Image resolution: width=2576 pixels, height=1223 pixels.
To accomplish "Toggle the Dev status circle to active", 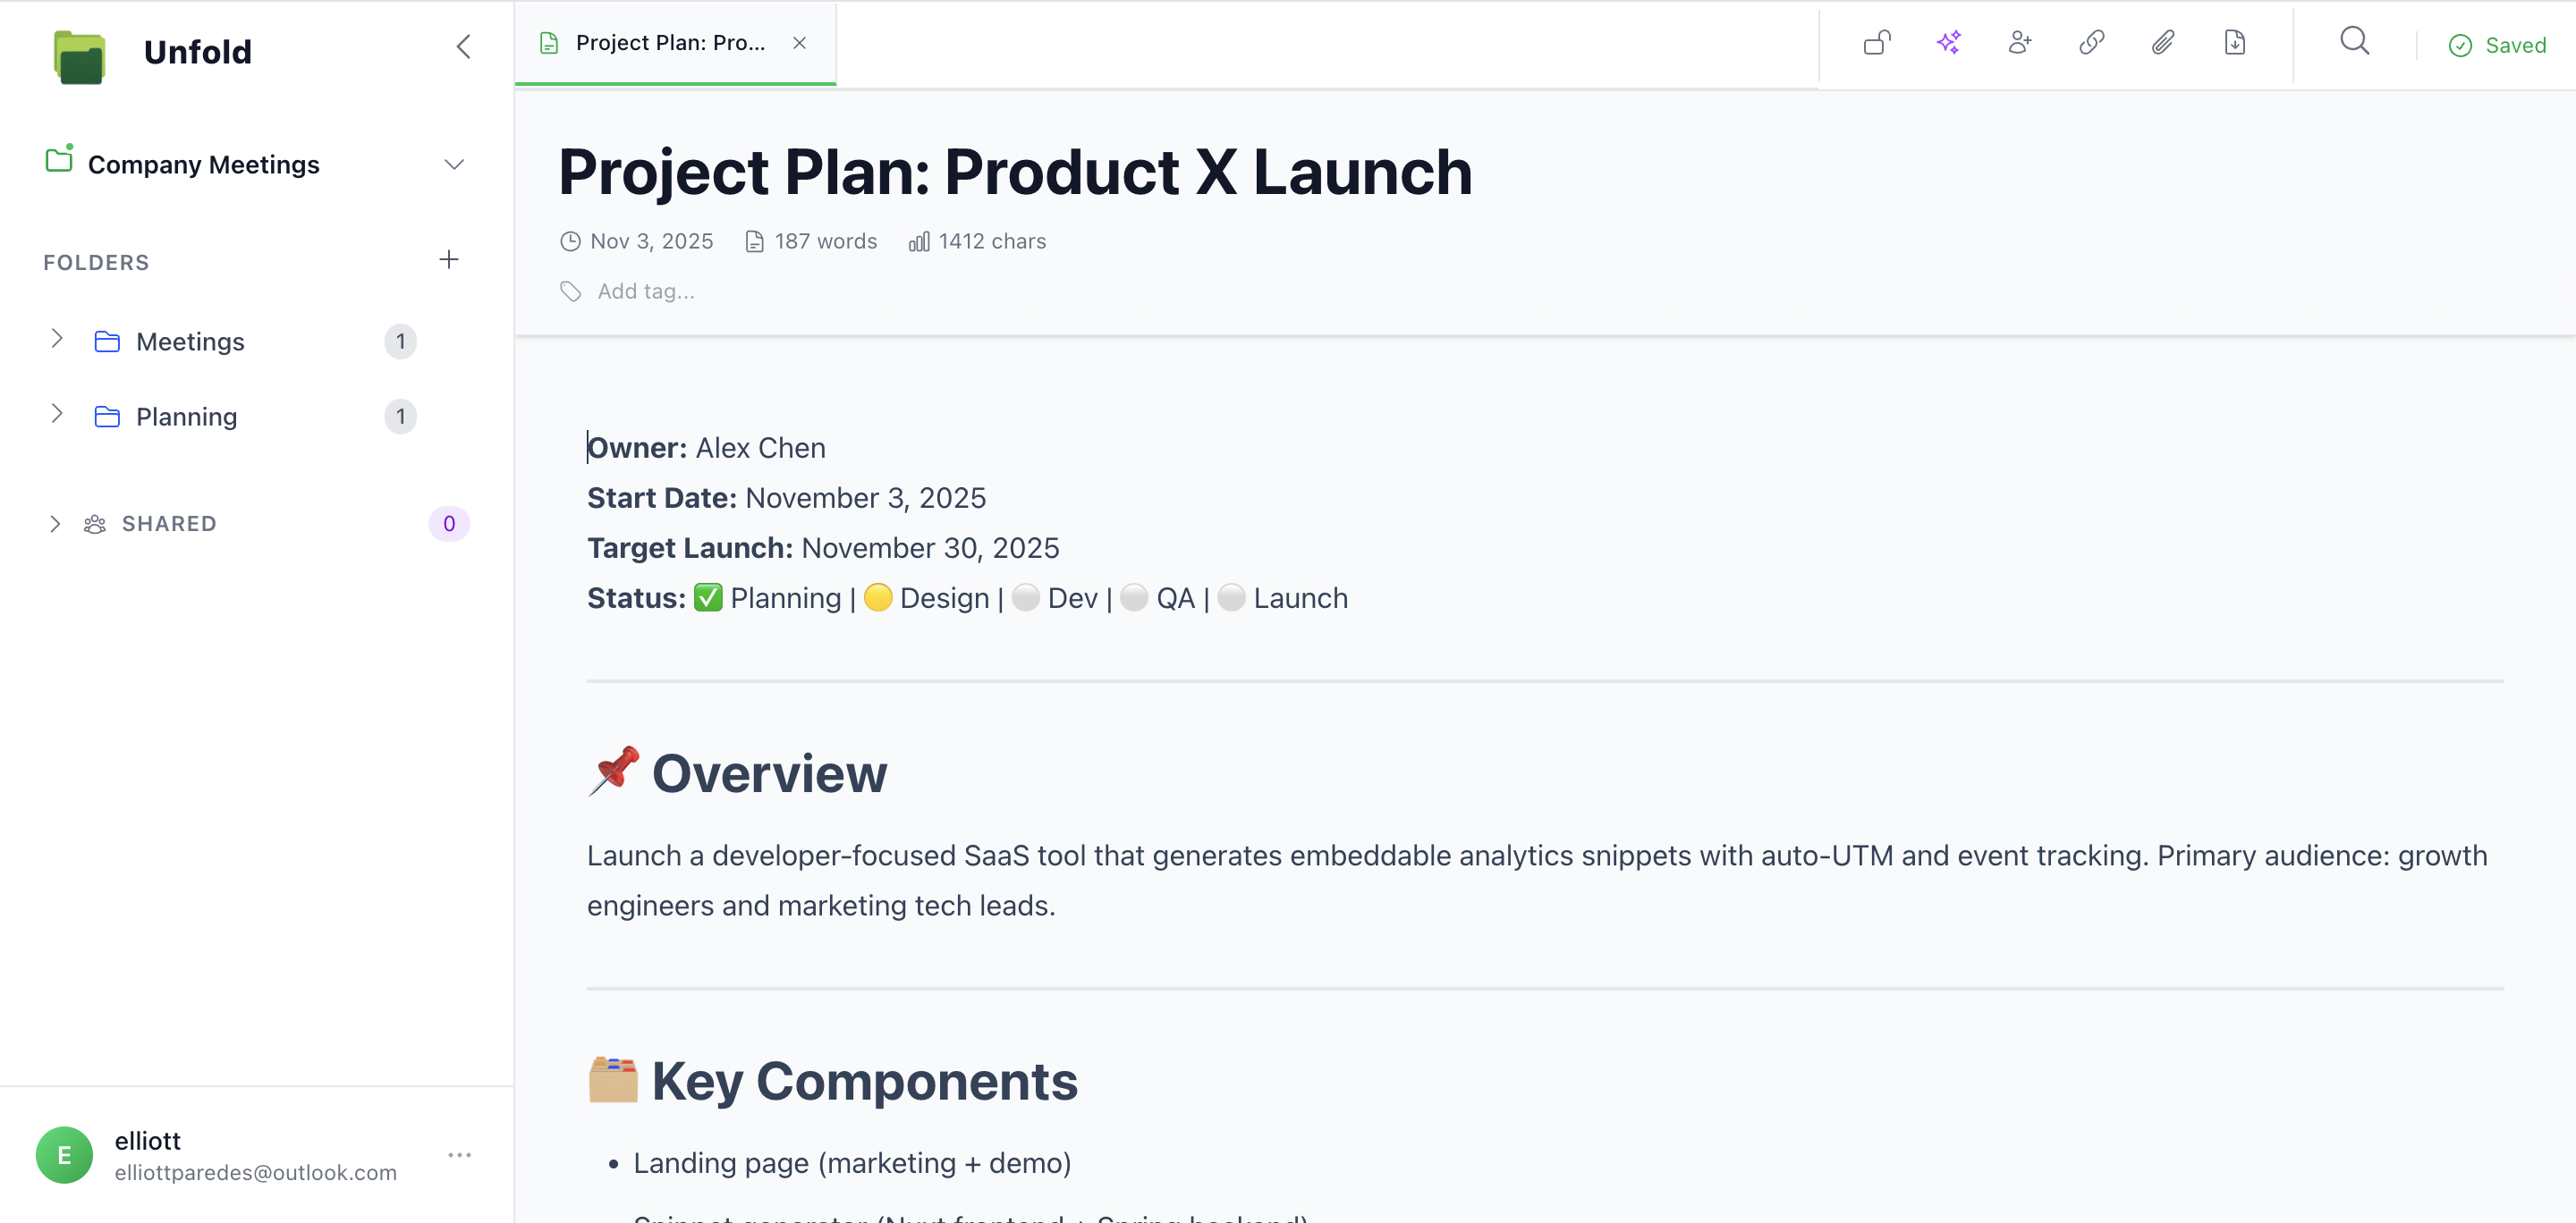I will pos(1025,596).
